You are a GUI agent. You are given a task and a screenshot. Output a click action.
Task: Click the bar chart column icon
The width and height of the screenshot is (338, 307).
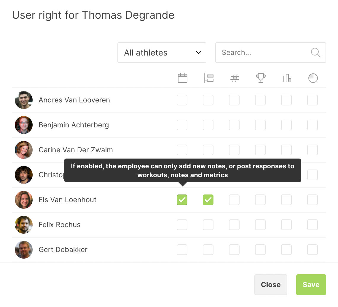pyautogui.click(x=287, y=78)
